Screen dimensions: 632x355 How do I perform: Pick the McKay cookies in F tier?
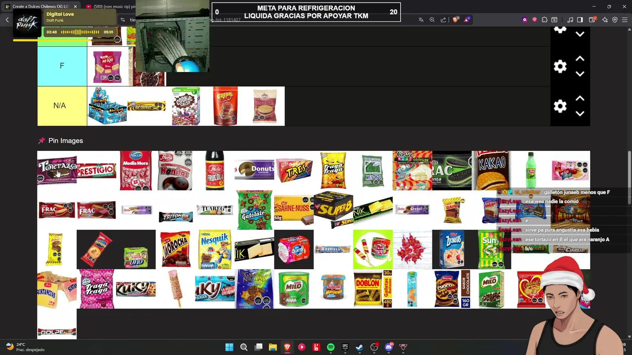(107, 66)
